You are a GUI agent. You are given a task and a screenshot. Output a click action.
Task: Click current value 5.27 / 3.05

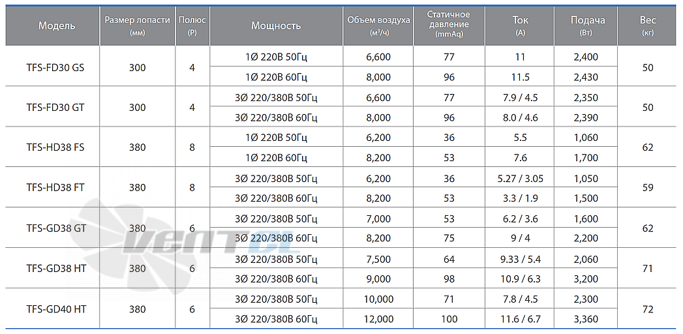click(x=520, y=178)
